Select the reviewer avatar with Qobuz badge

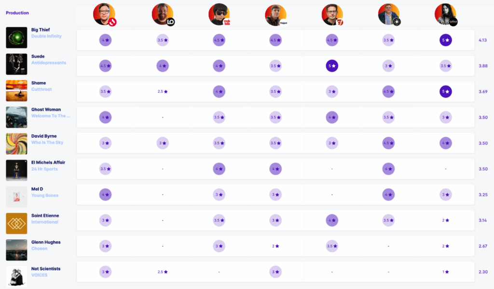(x=445, y=14)
